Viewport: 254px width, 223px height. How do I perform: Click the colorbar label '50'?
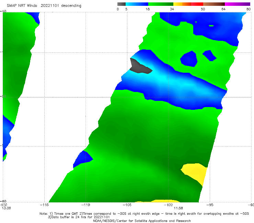pos(203,9)
